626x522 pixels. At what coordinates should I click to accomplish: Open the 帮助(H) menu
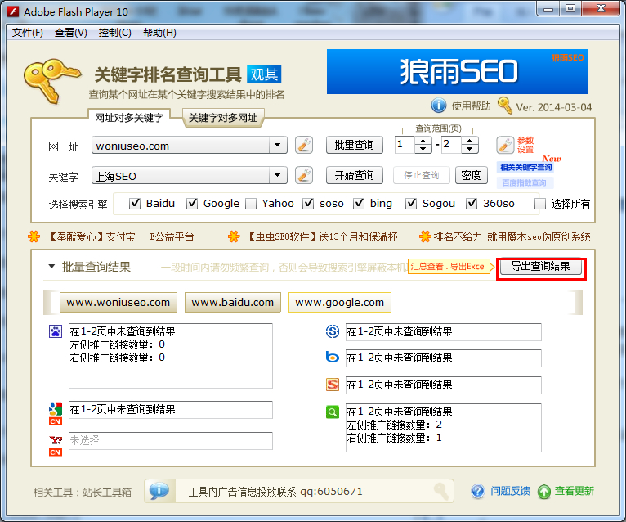[x=159, y=33]
